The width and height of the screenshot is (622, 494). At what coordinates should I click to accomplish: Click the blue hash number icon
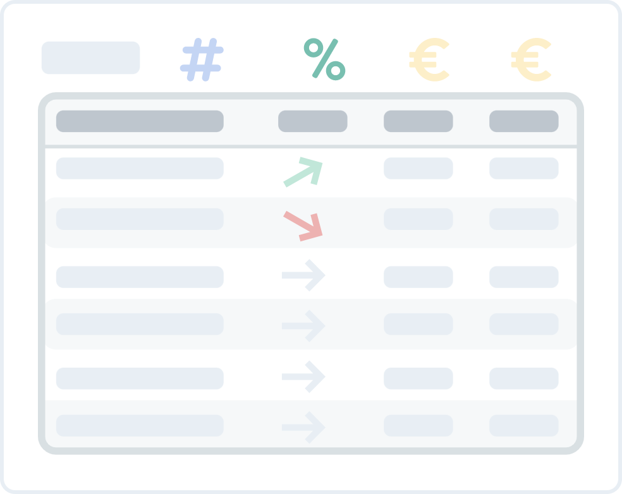pos(202,60)
